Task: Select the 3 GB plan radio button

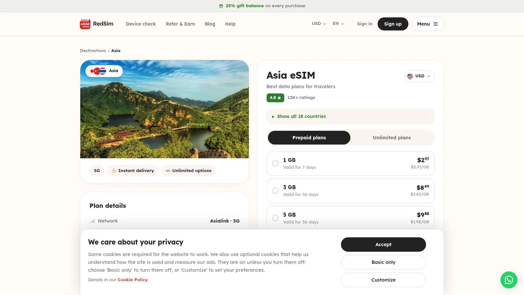Action: (x=275, y=191)
